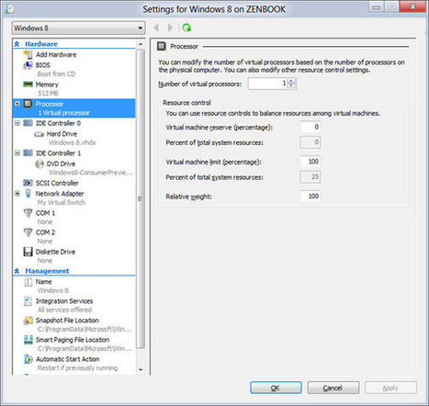Click the green refresh icon in toolbar

[186, 28]
